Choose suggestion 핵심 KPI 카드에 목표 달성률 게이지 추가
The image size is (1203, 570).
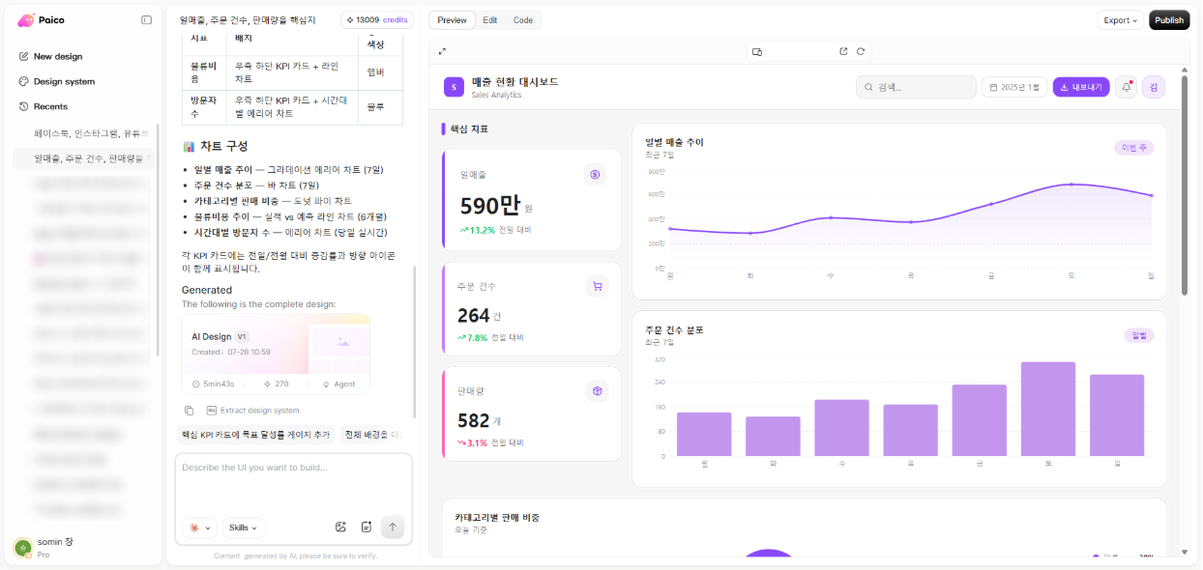tap(255, 435)
